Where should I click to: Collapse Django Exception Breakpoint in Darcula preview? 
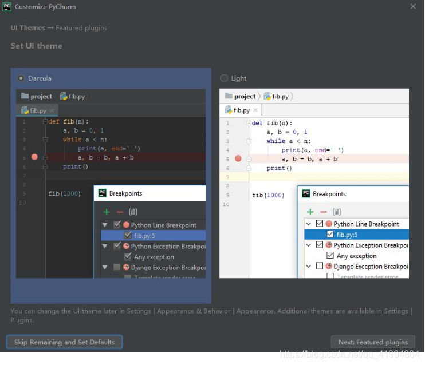pyautogui.click(x=105, y=268)
